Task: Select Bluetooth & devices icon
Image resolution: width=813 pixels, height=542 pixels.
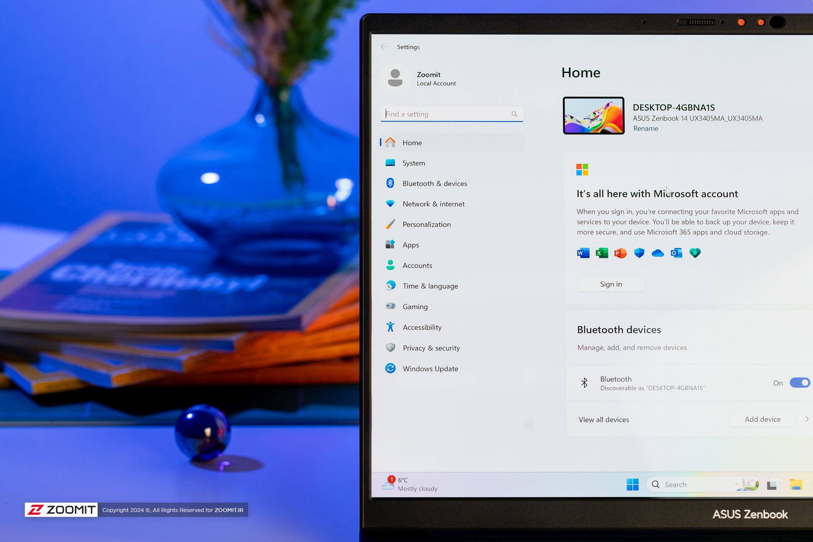Action: [x=390, y=183]
